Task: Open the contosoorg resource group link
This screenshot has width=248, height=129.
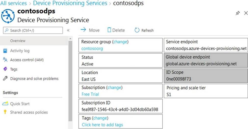Action: 92,49
